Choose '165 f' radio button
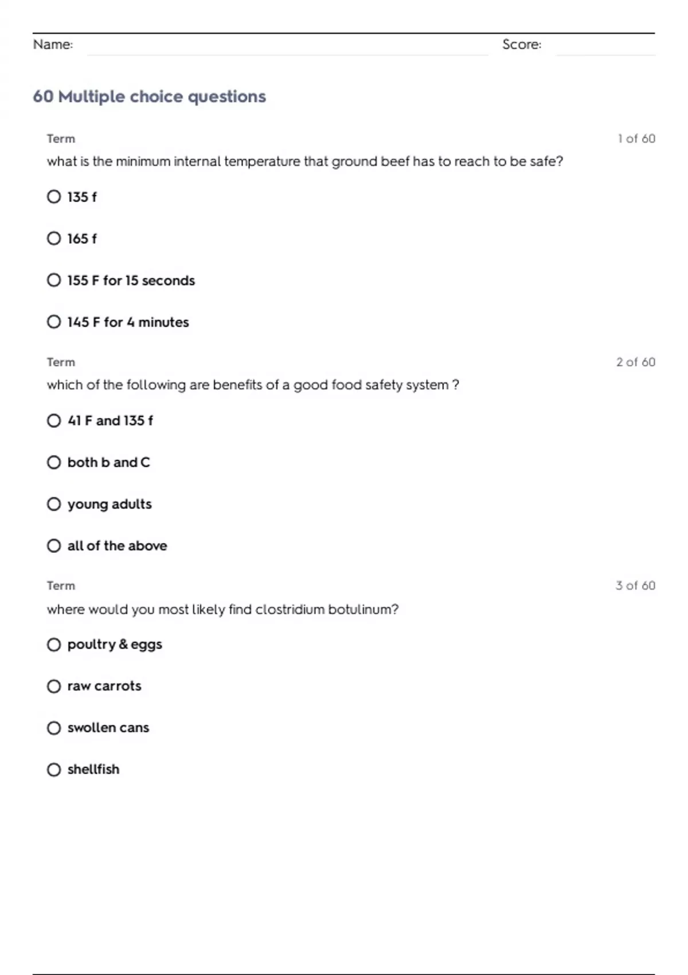 [54, 239]
